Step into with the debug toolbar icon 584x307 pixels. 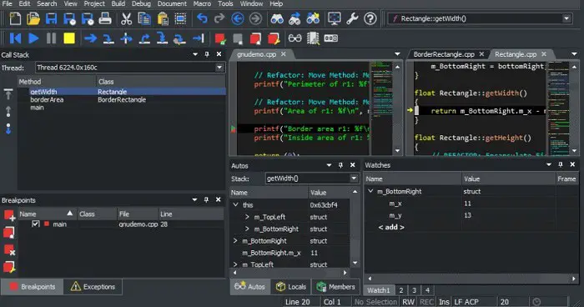[108, 38]
